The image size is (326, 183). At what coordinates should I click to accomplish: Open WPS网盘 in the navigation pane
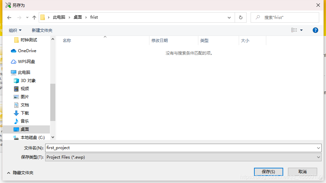(23, 62)
